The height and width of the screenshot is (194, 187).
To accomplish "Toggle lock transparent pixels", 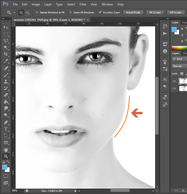I will 182,74.
